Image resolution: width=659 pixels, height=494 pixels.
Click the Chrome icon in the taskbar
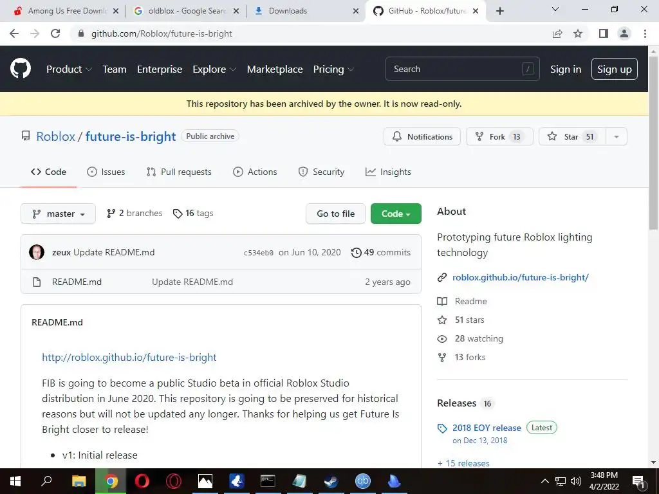[x=111, y=481]
